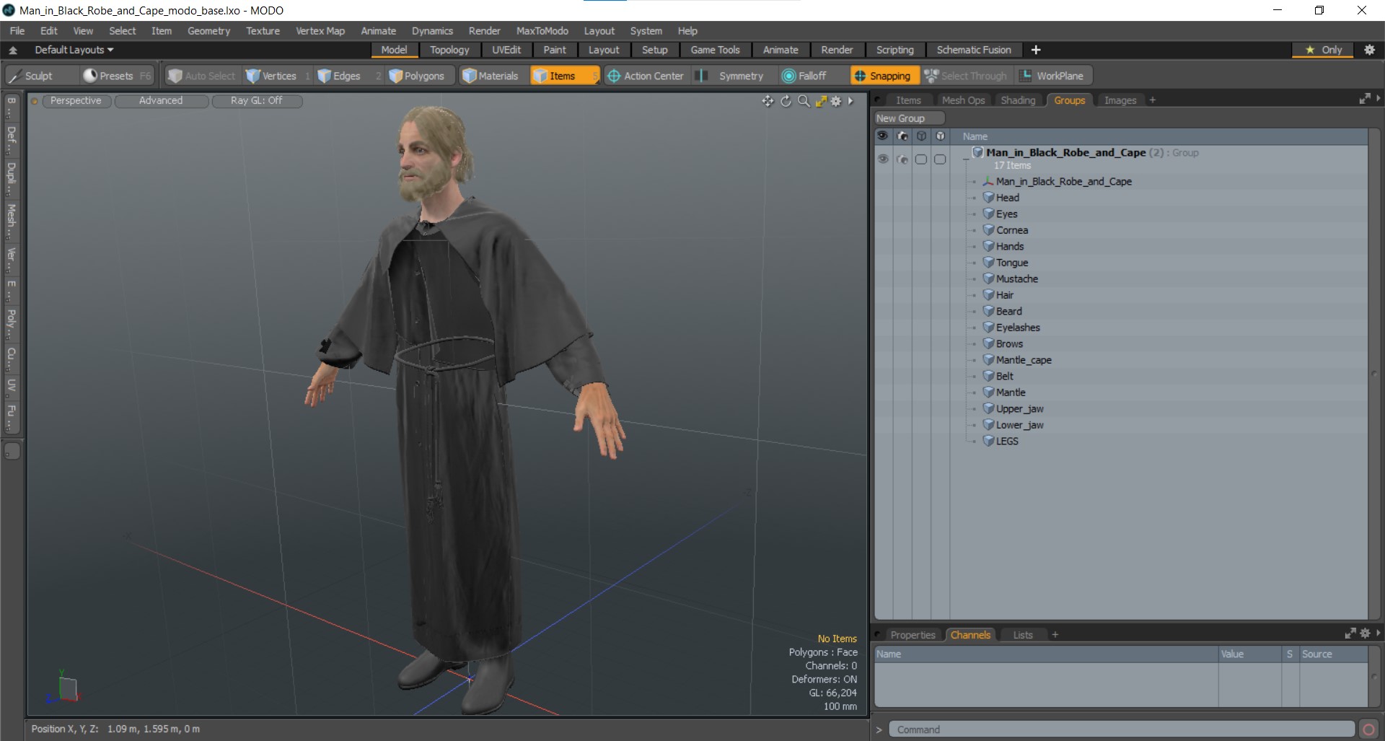Open the Properties tab
The image size is (1385, 741).
click(913, 635)
